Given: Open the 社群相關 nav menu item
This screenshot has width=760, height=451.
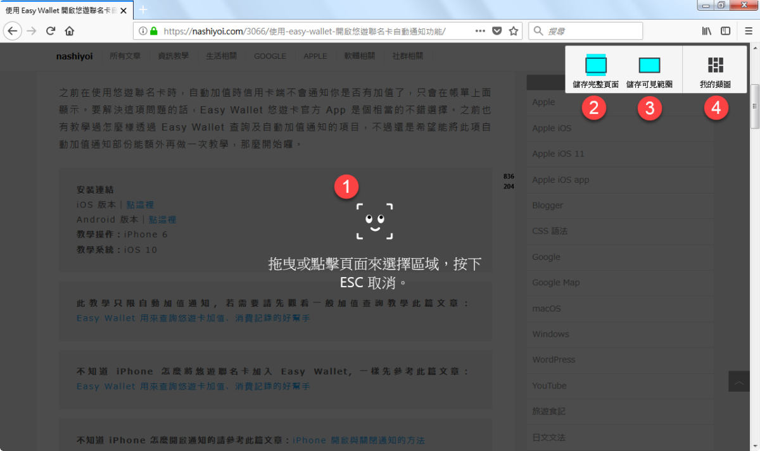Looking at the screenshot, I should 408,56.
